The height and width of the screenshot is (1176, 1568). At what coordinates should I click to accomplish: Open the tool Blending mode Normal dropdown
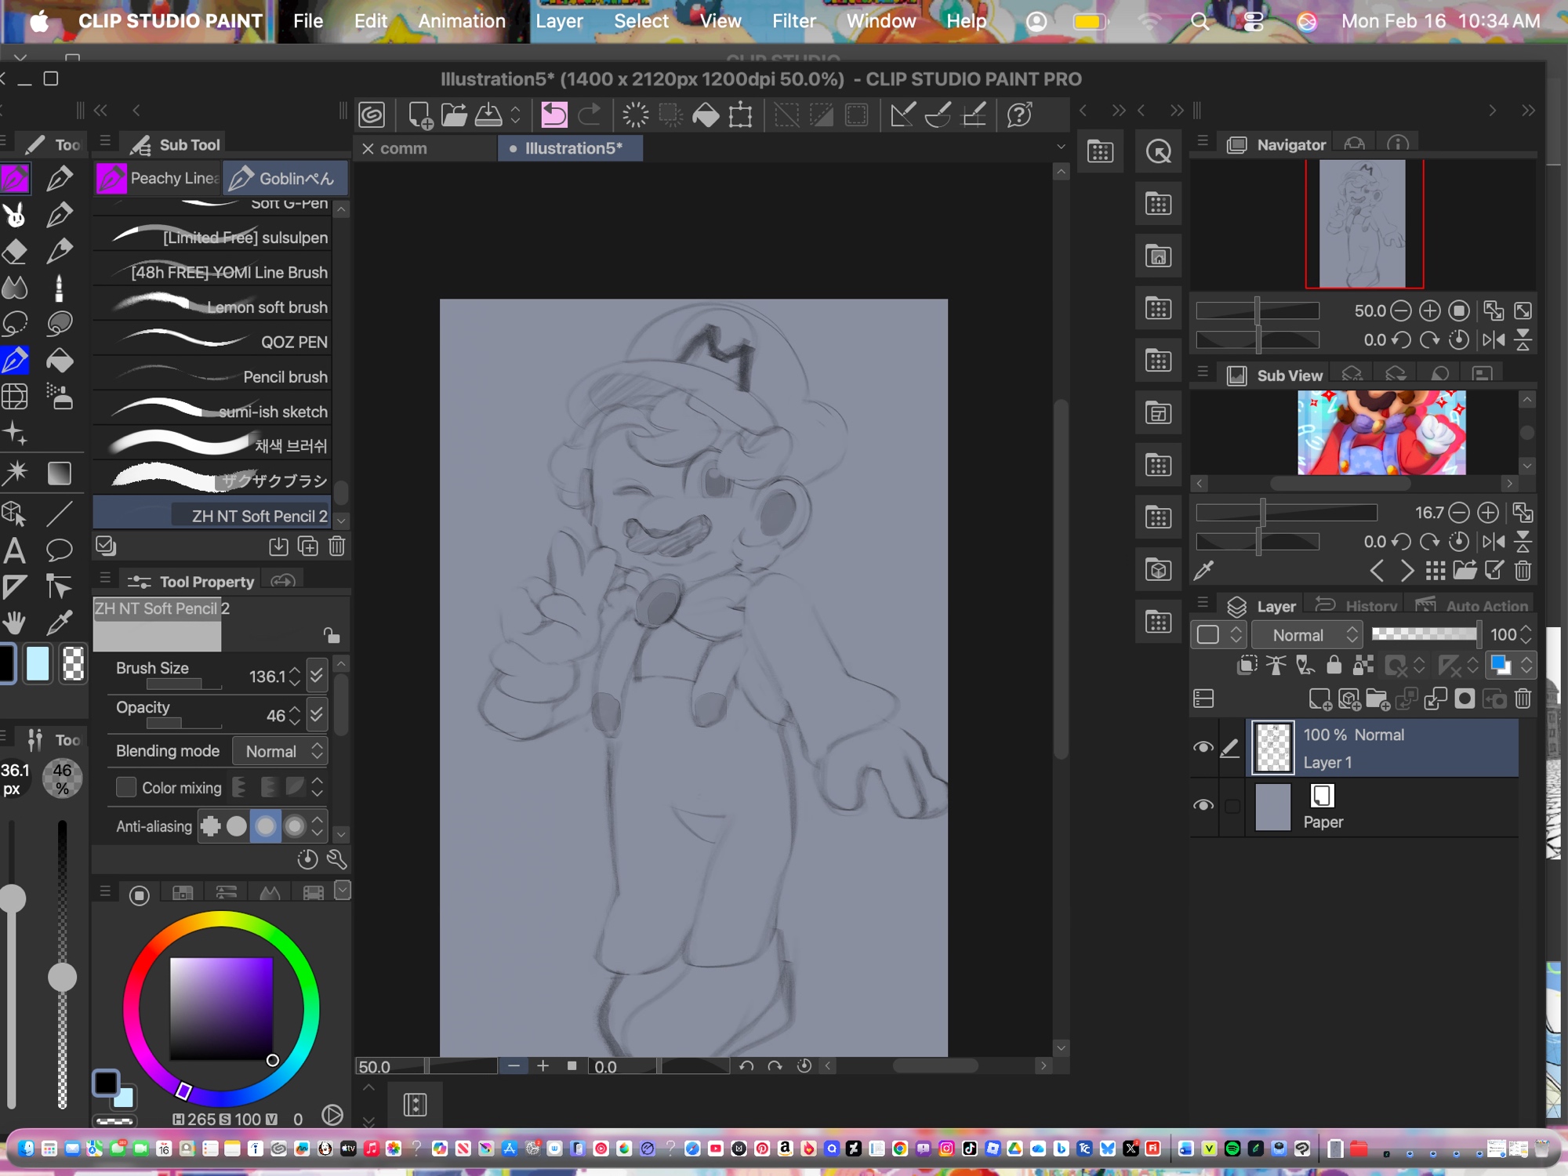click(x=281, y=751)
